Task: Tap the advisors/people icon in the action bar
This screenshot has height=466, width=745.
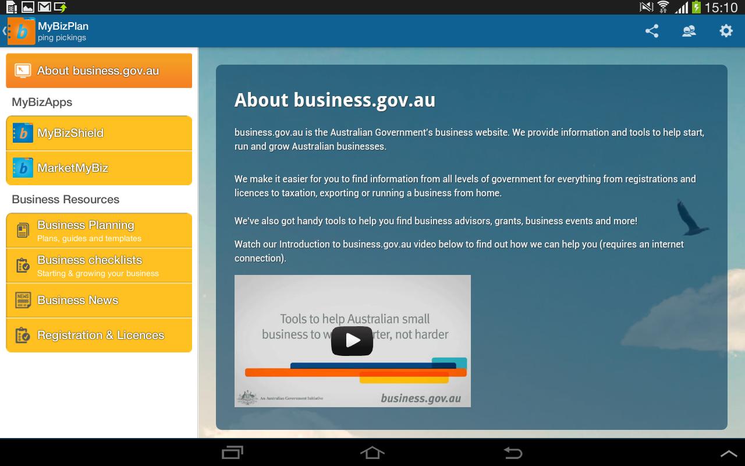Action: (x=689, y=31)
